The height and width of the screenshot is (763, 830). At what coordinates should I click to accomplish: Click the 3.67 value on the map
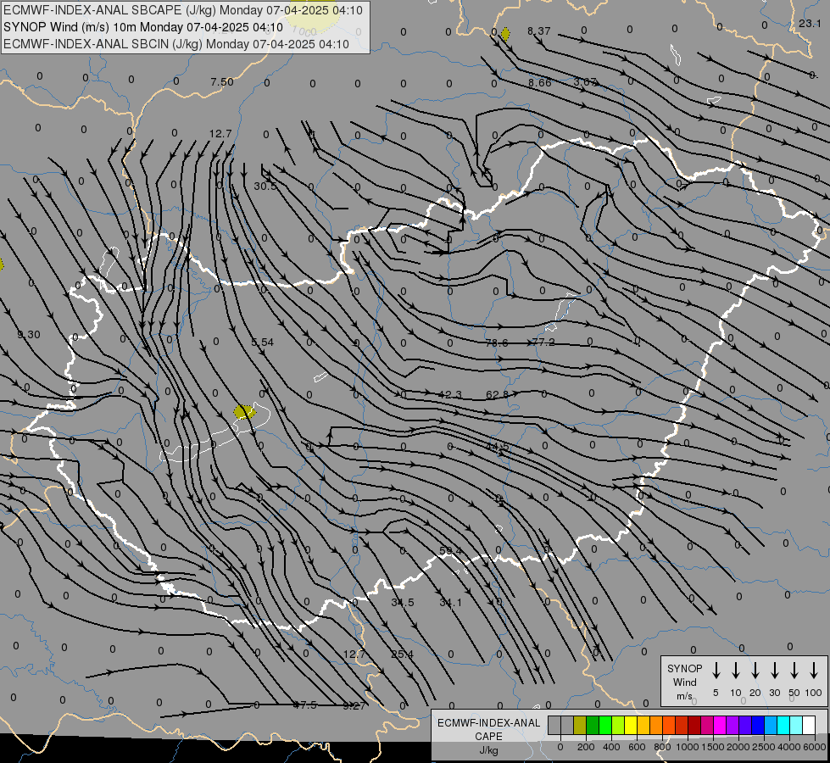[585, 82]
